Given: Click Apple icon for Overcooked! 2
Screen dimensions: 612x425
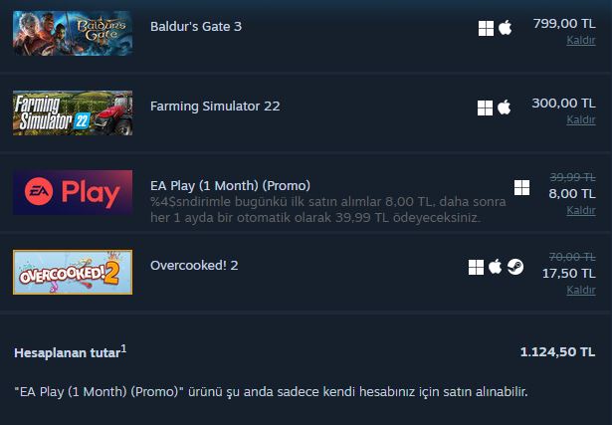Looking at the screenshot, I should 495,267.
